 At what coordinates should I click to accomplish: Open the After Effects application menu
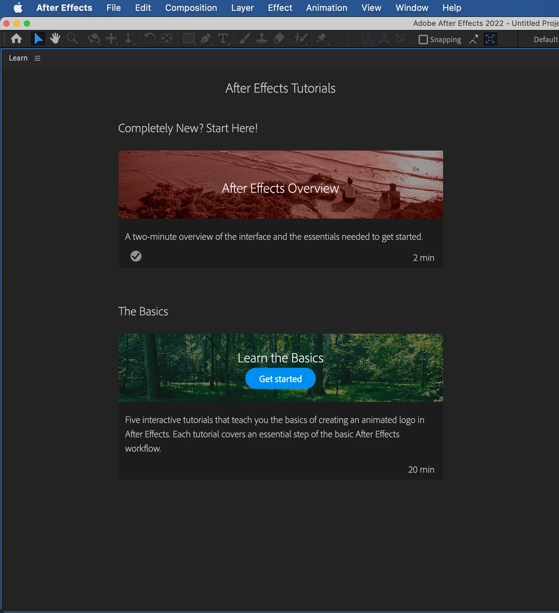[64, 8]
